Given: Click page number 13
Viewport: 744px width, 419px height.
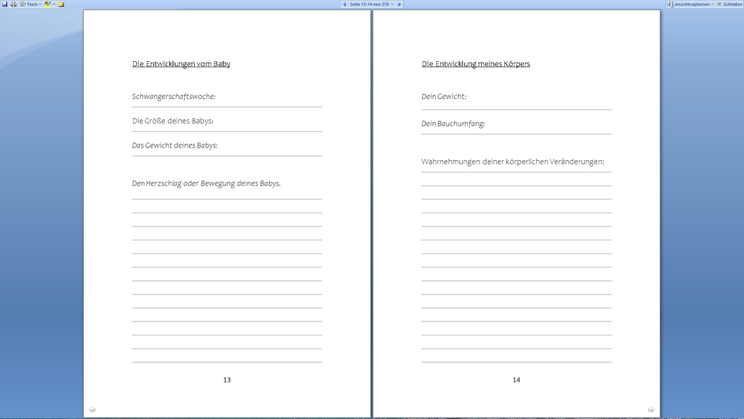Looking at the screenshot, I should (227, 380).
